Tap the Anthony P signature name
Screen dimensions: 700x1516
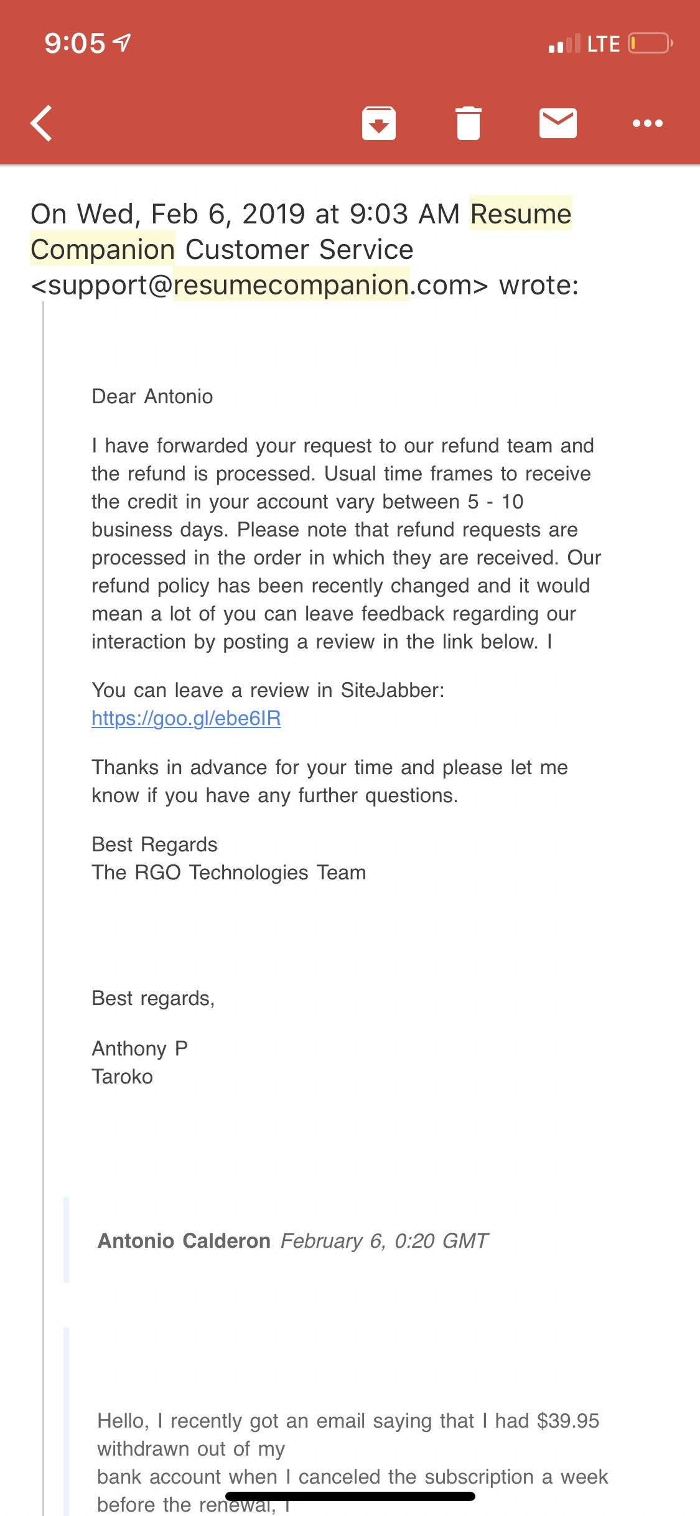[x=140, y=1049]
